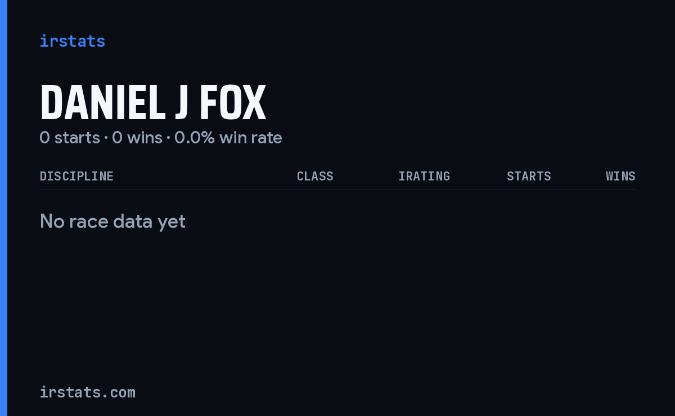
Task: Click the "No race data yet" message
Action: pyautogui.click(x=112, y=221)
